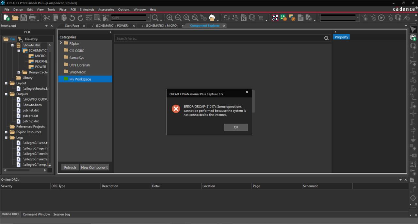418x224 pixels.
Task: Click OK in the error dialog
Action: click(236, 127)
